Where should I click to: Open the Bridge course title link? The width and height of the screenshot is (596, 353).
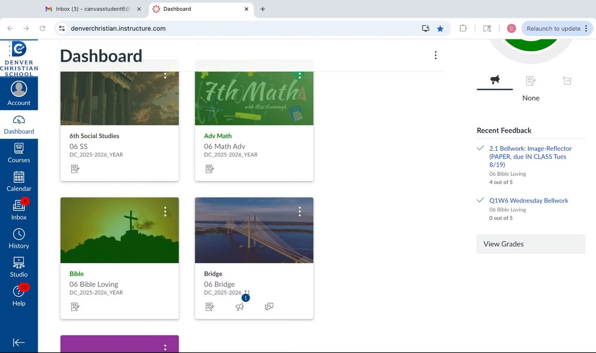(213, 274)
